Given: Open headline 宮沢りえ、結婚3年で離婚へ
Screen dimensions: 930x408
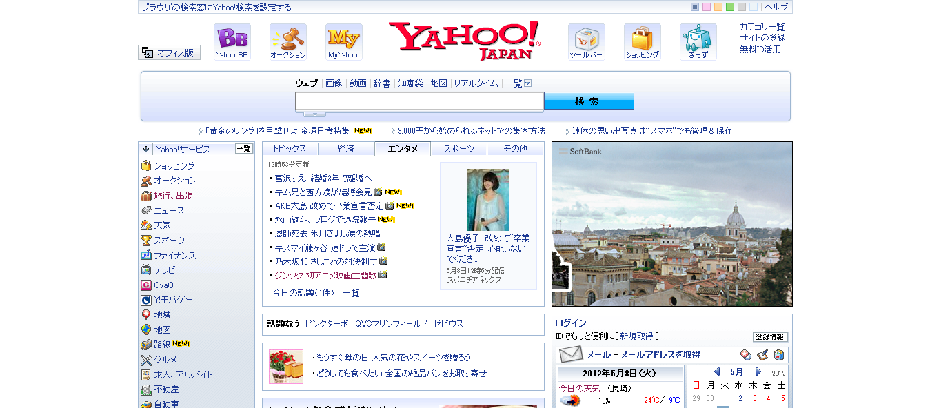Looking at the screenshot, I should click(323, 178).
